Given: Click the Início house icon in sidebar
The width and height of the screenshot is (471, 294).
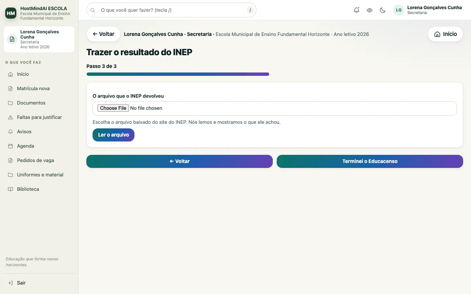Looking at the screenshot, I should (x=10, y=74).
